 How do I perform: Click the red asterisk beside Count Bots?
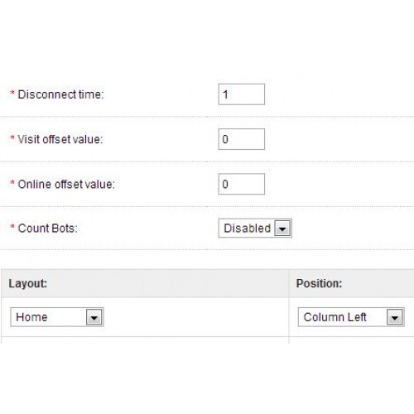(x=12, y=227)
